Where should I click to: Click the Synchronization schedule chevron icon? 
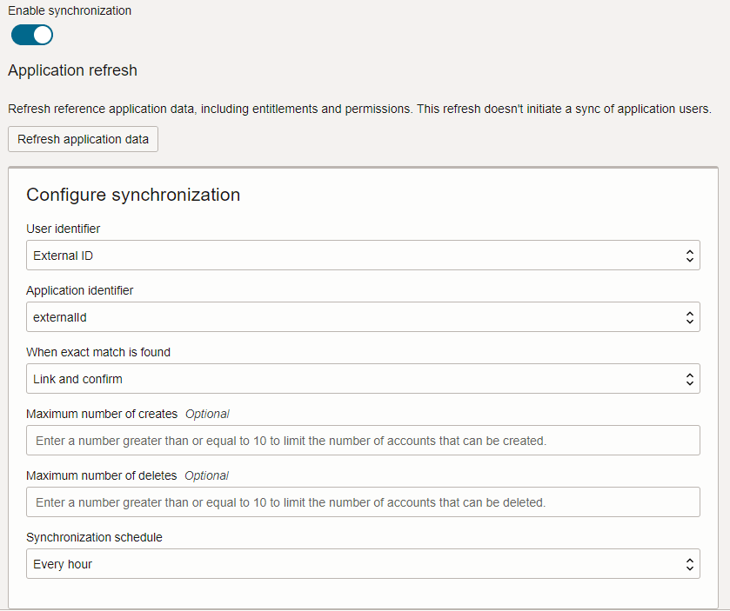tap(690, 563)
